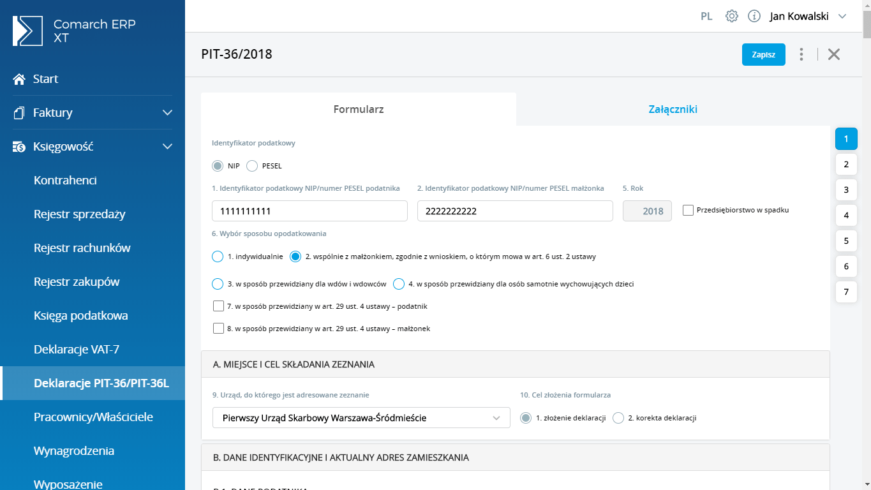Check the Przedsiębiorstwo w spadku checkbox
Viewport: 871px width, 490px height.
click(x=688, y=210)
